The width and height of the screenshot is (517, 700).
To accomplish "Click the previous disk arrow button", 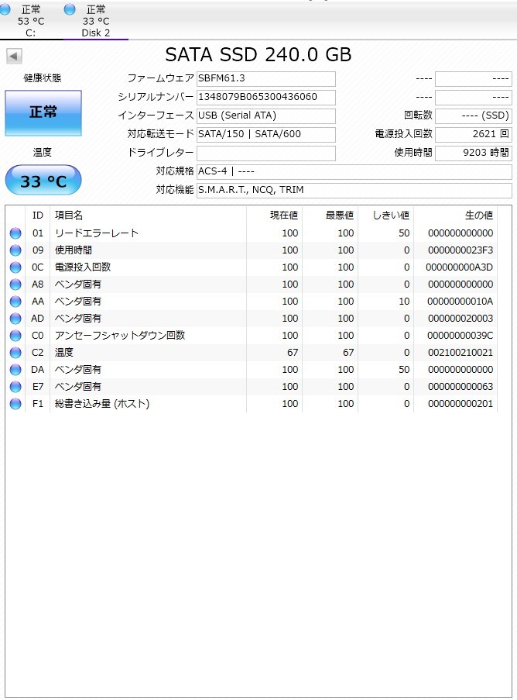I will 14,57.
